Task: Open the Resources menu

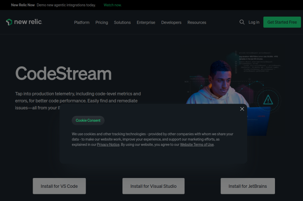Action: [x=197, y=23]
